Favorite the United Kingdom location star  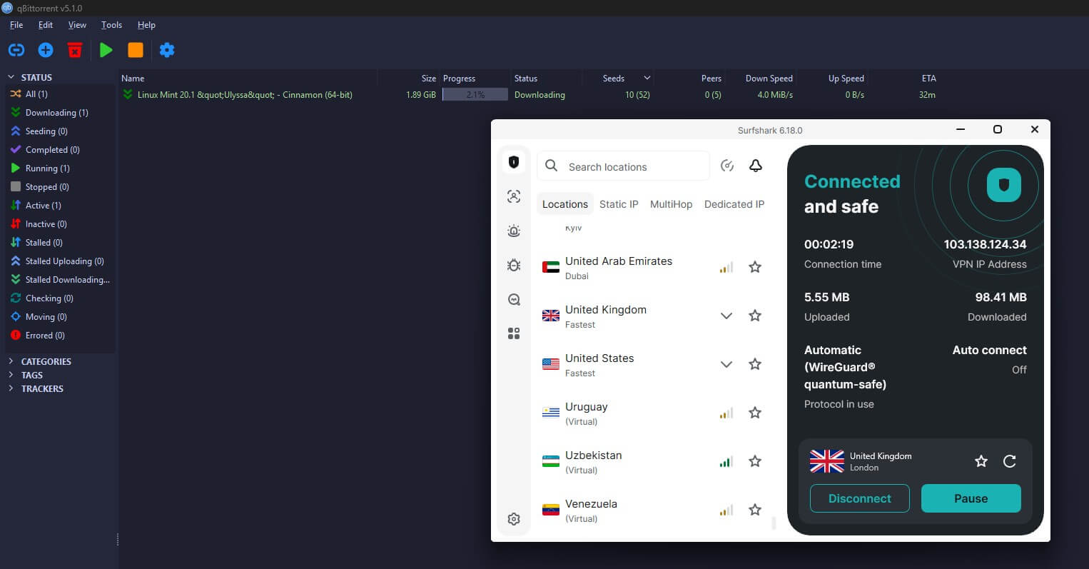click(x=755, y=316)
